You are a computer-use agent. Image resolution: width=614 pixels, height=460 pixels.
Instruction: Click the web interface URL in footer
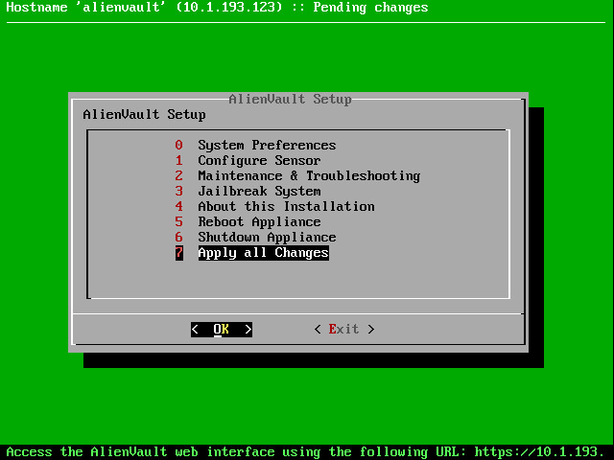tap(540, 452)
